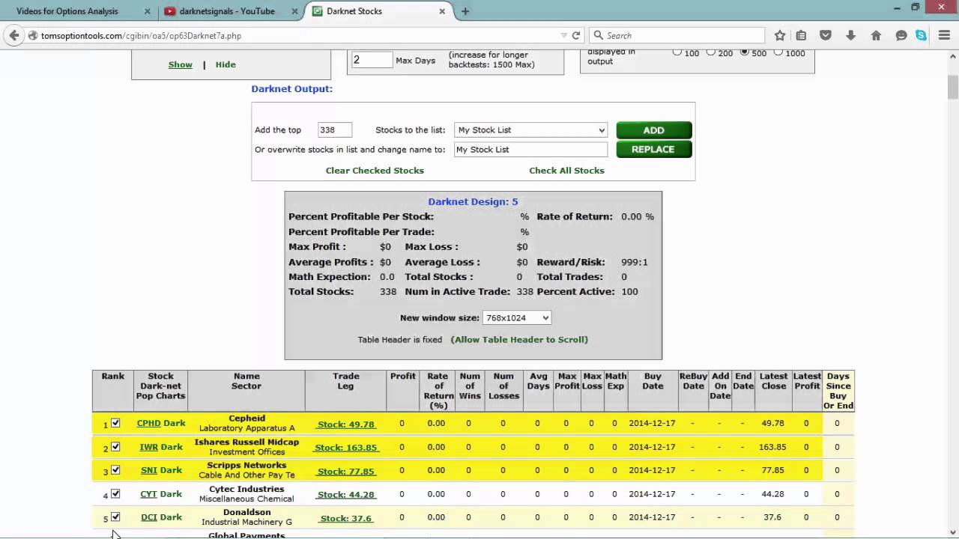Close the Videos for Options Analysis tab
Screen dimensions: 959x539
(148, 11)
